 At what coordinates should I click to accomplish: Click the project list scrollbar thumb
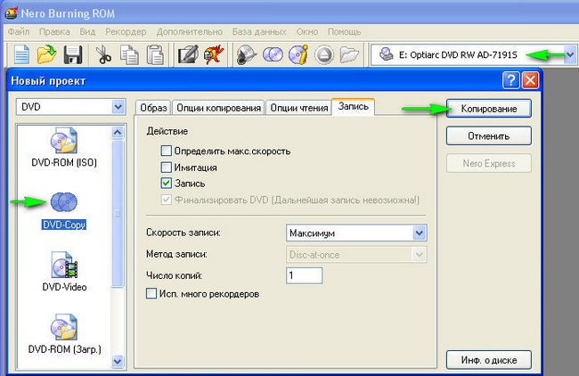pos(118,214)
